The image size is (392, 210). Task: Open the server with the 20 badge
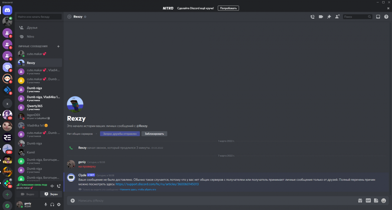[x=7, y=115]
